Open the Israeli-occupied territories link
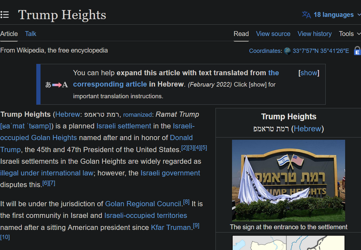361x250 pixels. coord(146,216)
